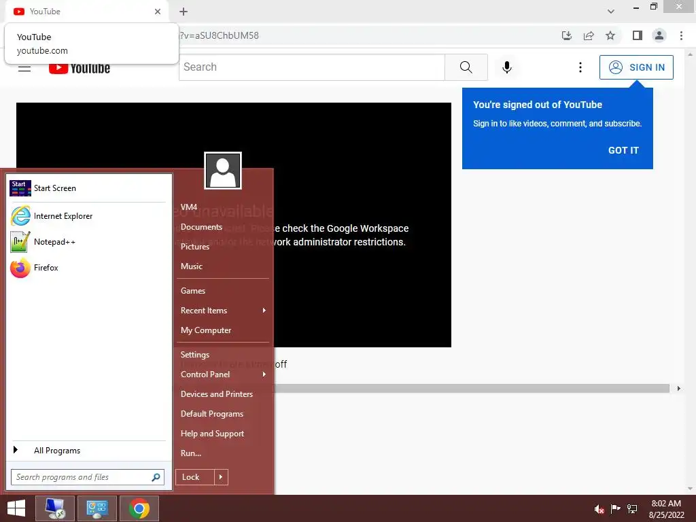Click Chrome install app icon

pyautogui.click(x=567, y=35)
